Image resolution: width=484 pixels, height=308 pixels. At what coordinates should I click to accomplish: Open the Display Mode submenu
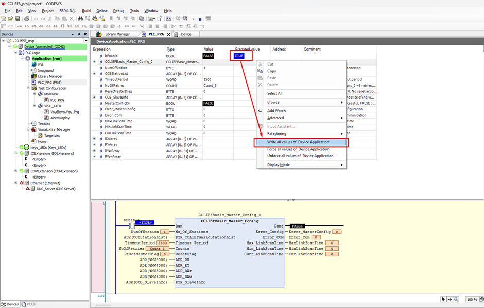coord(301,165)
